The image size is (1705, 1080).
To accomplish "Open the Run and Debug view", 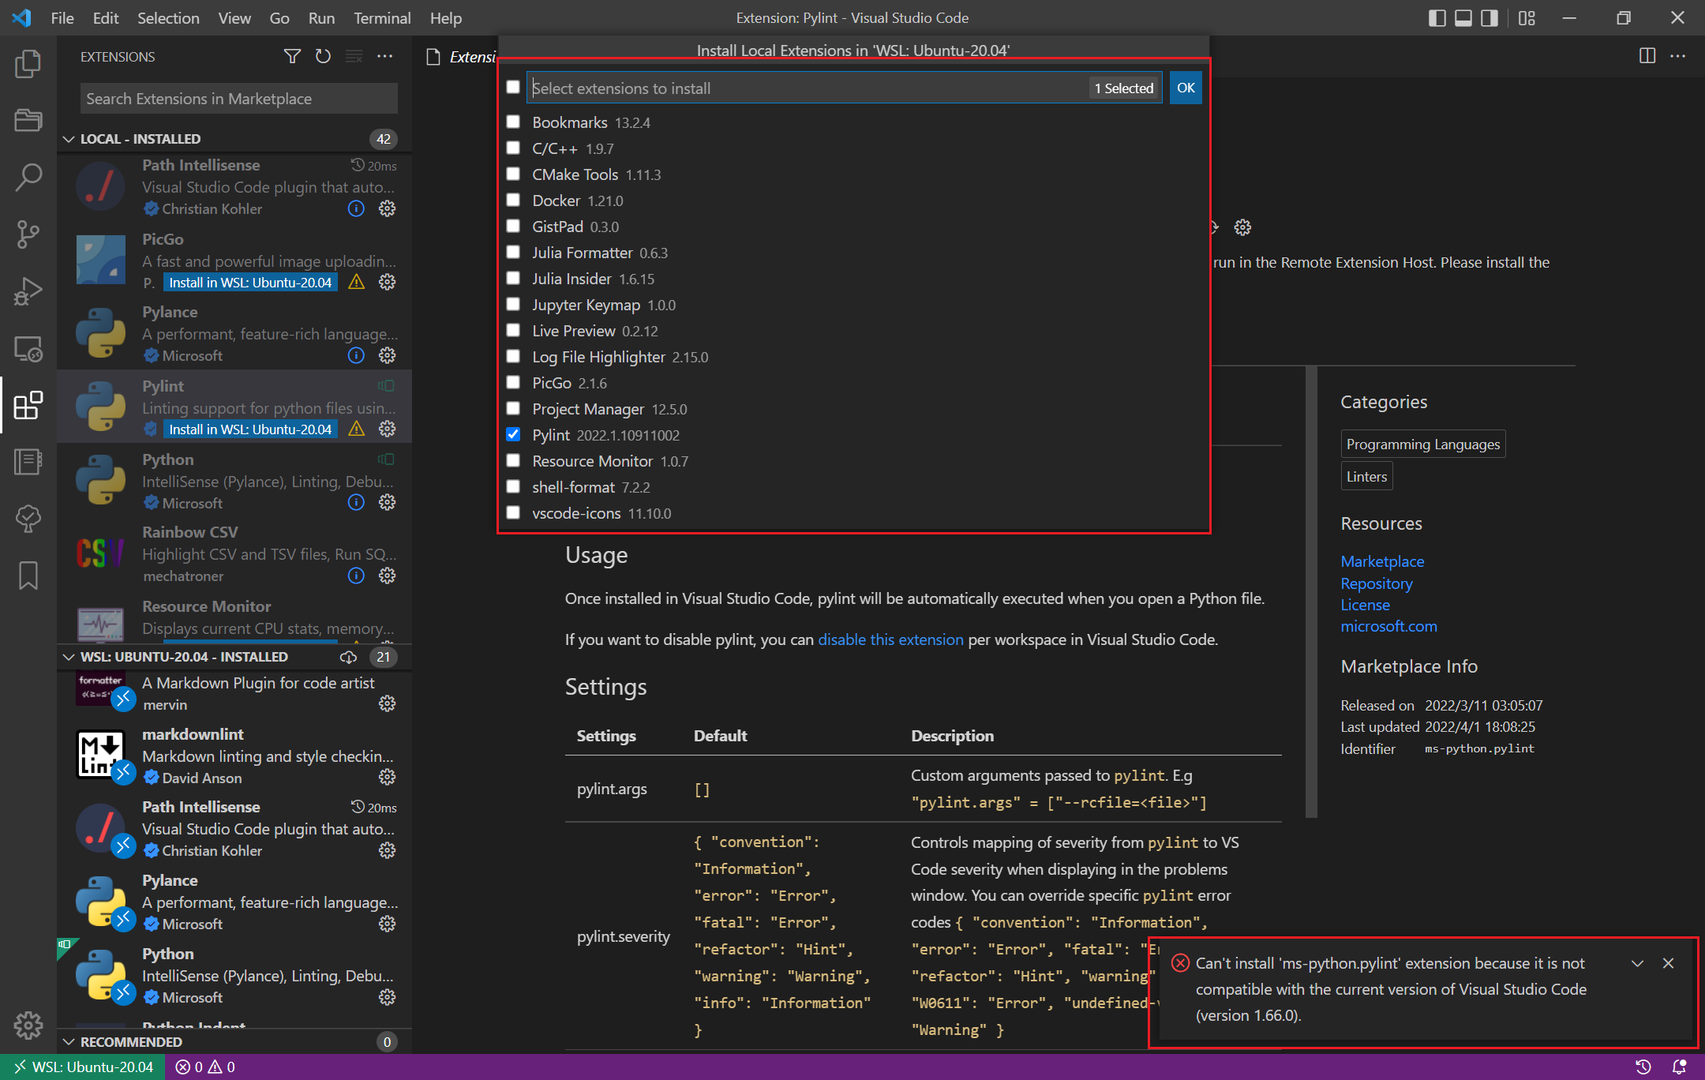I will coord(28,291).
